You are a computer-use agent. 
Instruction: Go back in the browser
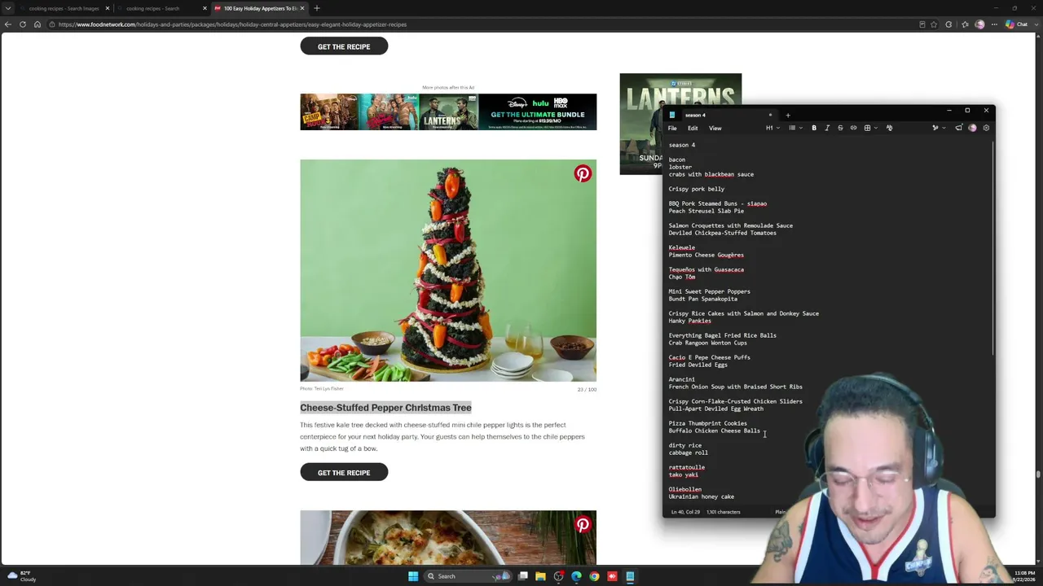click(x=8, y=24)
